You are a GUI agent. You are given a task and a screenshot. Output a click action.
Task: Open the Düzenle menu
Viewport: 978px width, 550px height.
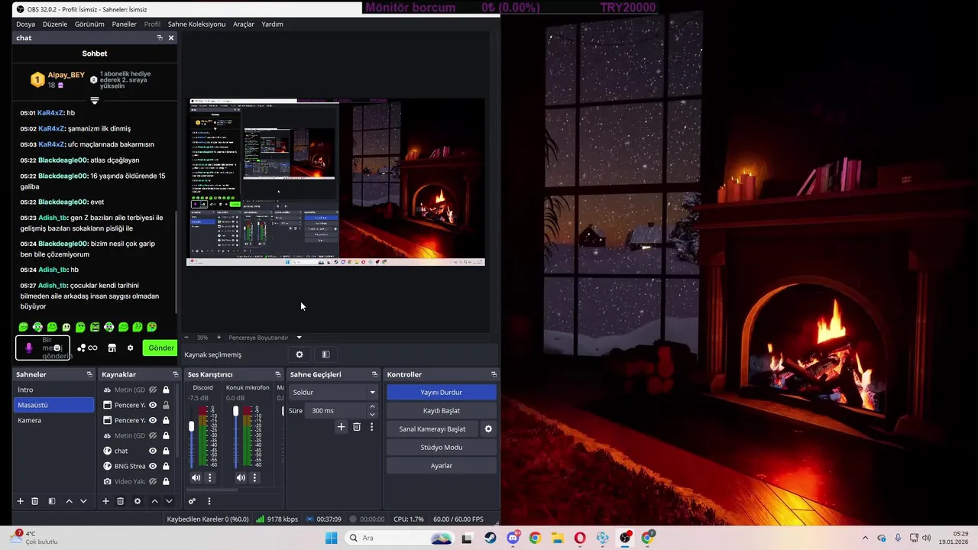pyautogui.click(x=55, y=24)
